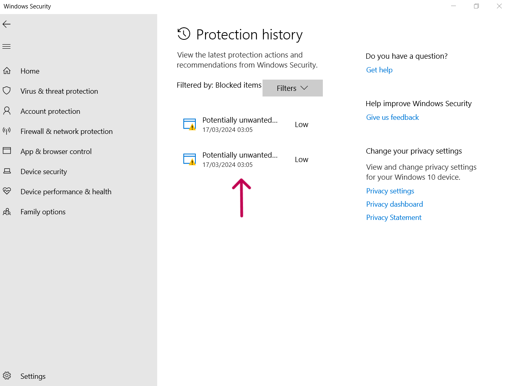Screen dimensions: 511x386
Task: Click Give us feedback link
Action: 392,117
